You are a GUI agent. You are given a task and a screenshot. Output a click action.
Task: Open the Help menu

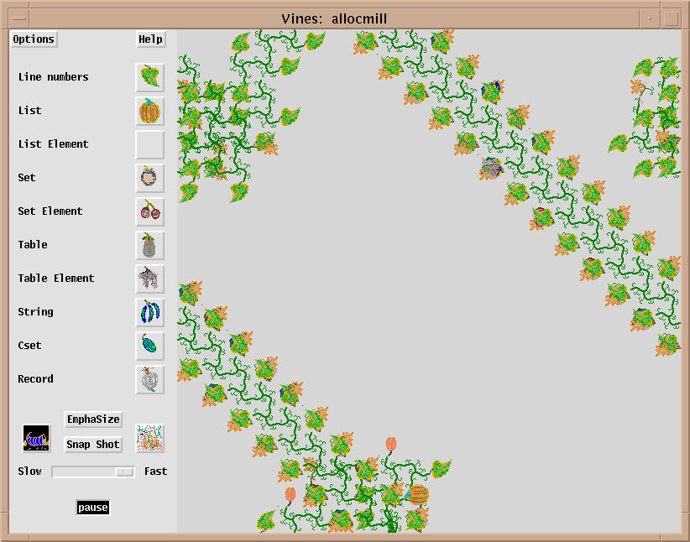[150, 39]
